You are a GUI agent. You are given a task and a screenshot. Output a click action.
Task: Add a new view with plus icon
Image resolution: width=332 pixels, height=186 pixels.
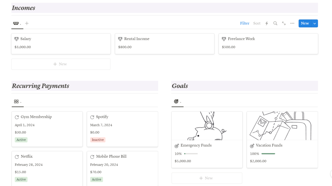[27, 23]
